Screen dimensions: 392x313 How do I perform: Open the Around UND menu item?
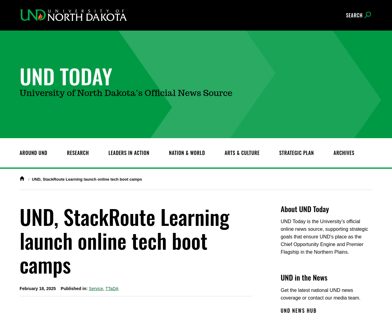[x=33, y=153]
